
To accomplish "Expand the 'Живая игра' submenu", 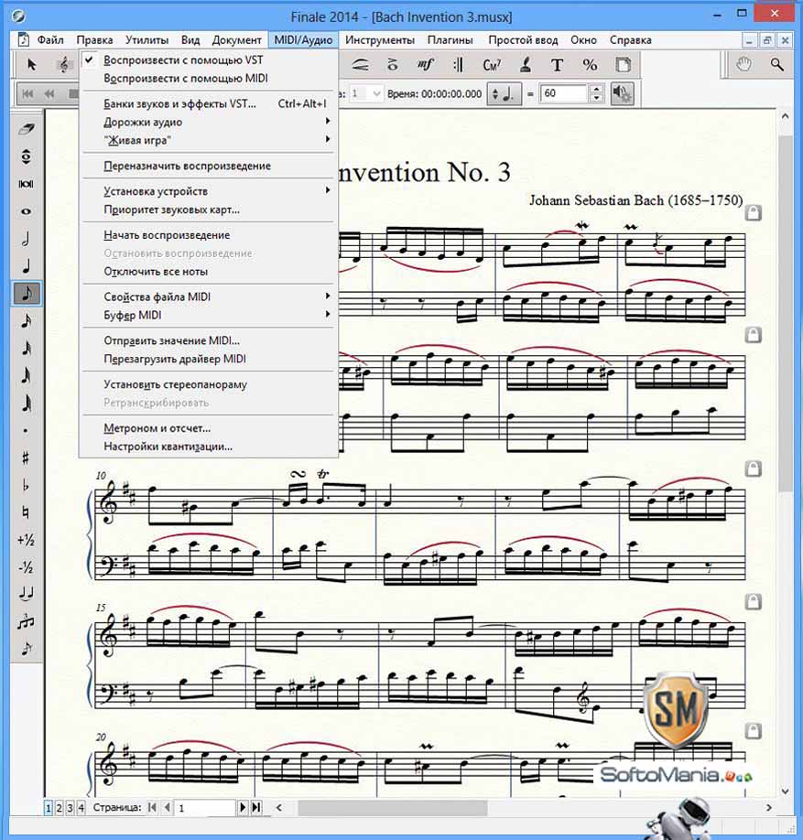I will coord(208,140).
